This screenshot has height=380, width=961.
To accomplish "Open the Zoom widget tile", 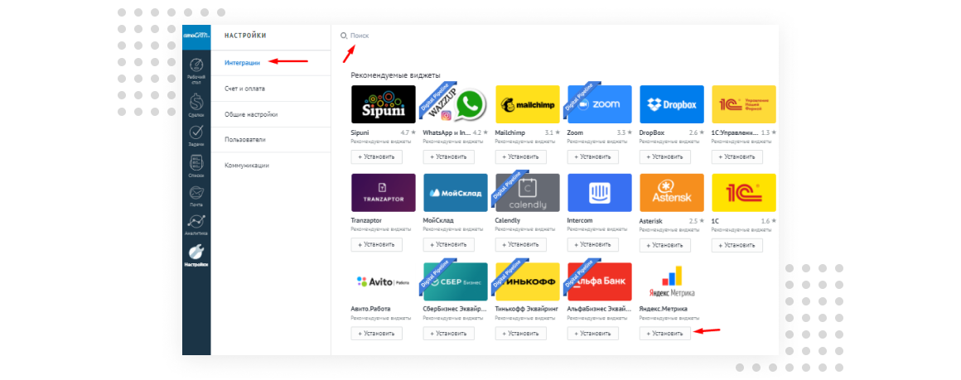I will (x=600, y=104).
